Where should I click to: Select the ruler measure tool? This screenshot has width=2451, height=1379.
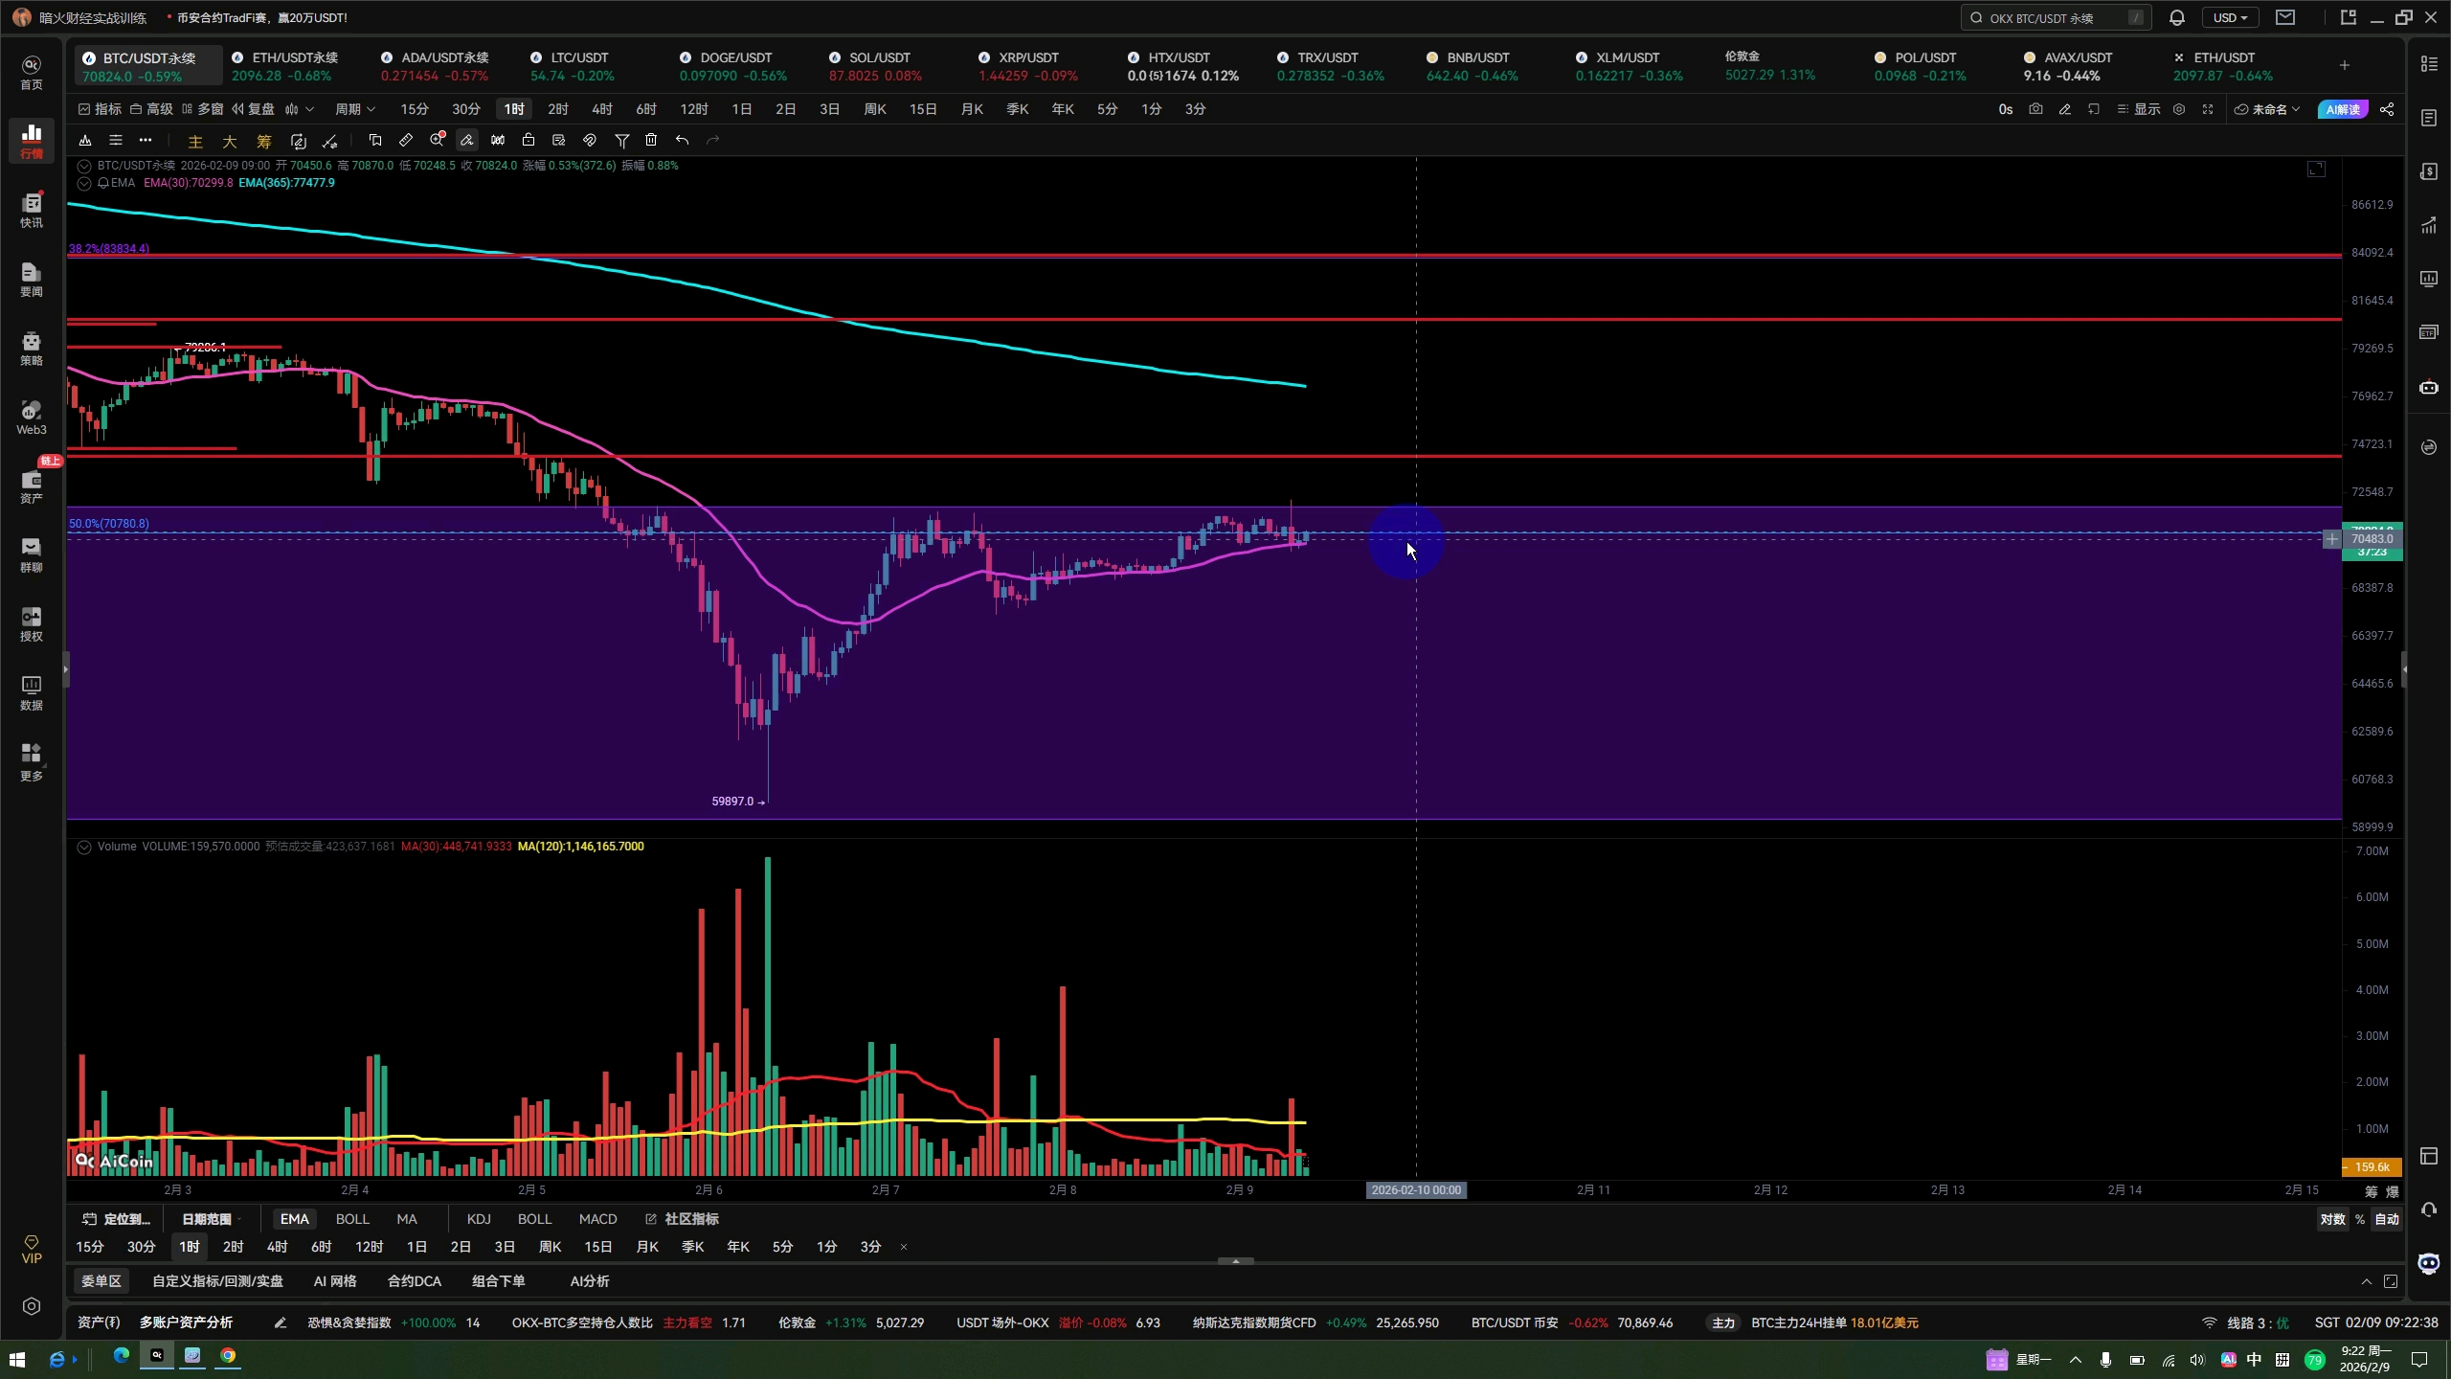(406, 141)
